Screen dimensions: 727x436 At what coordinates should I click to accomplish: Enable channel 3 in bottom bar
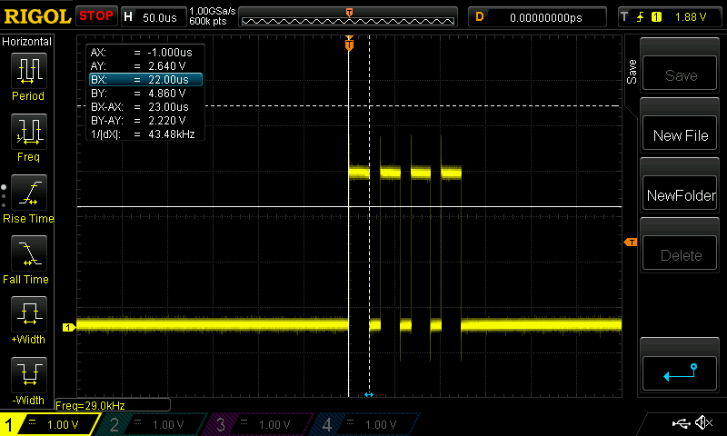pos(259,424)
